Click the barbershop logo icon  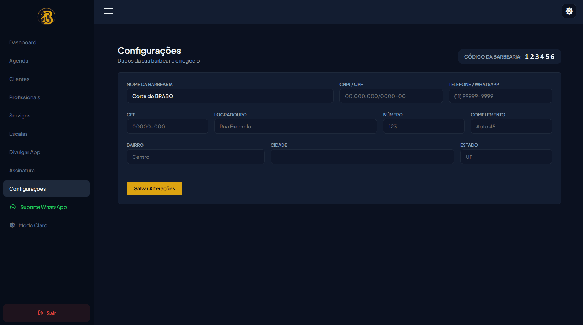(x=47, y=16)
